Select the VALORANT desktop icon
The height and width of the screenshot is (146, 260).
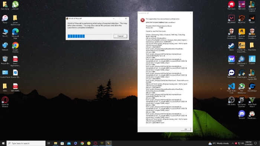tap(231, 19)
